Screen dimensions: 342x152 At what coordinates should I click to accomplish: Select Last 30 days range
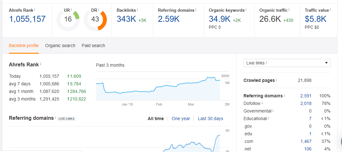click(210, 119)
